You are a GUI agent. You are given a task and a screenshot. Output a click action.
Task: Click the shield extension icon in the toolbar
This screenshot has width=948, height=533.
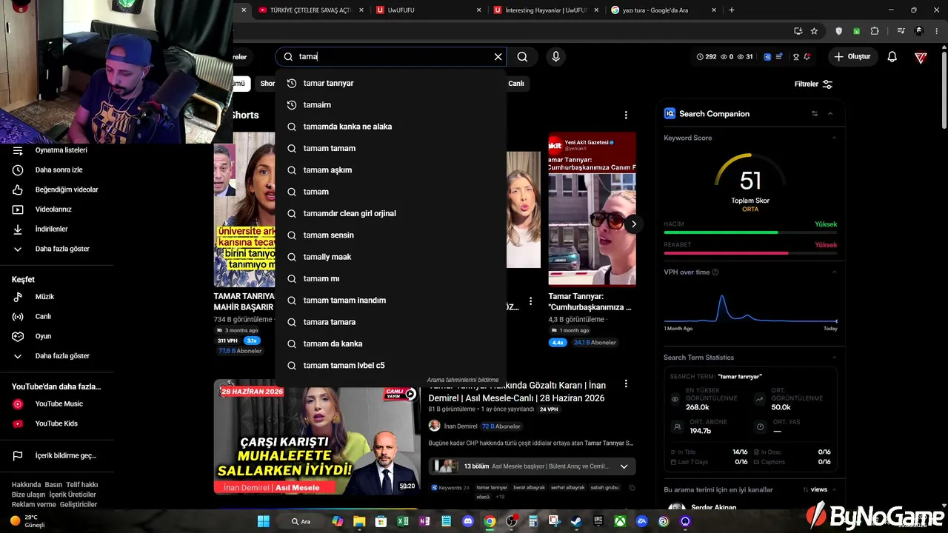click(x=839, y=31)
